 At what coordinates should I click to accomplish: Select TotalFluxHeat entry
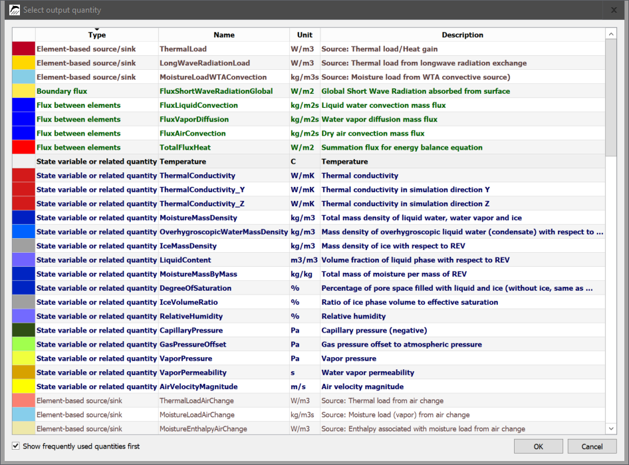224,147
